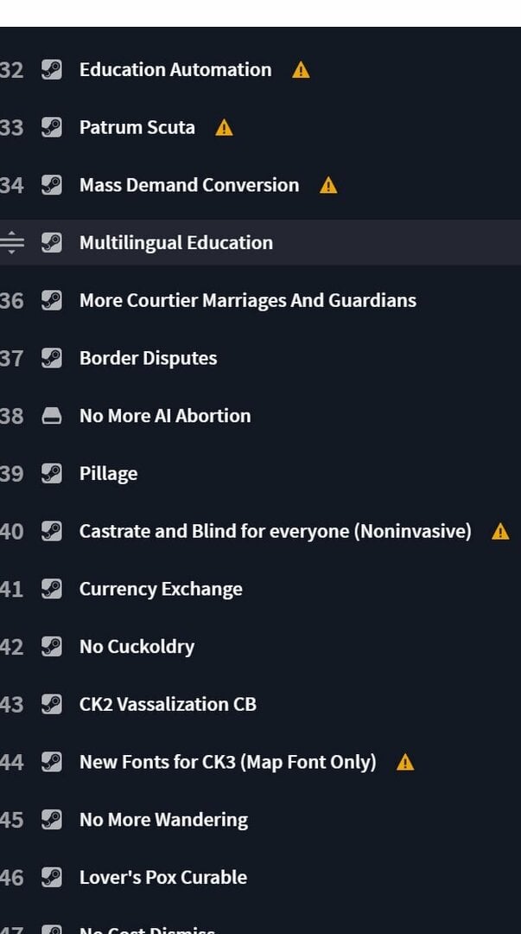Click the warning triangle next to Patrum Scuta
The width and height of the screenshot is (521, 934).
pos(224,128)
